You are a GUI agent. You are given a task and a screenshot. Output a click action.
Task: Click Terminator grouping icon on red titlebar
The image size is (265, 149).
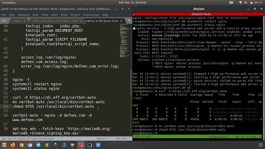(x=134, y=14)
